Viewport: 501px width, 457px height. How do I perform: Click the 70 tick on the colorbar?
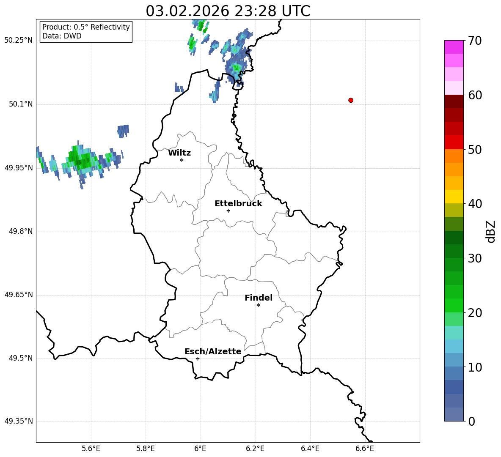(x=475, y=41)
